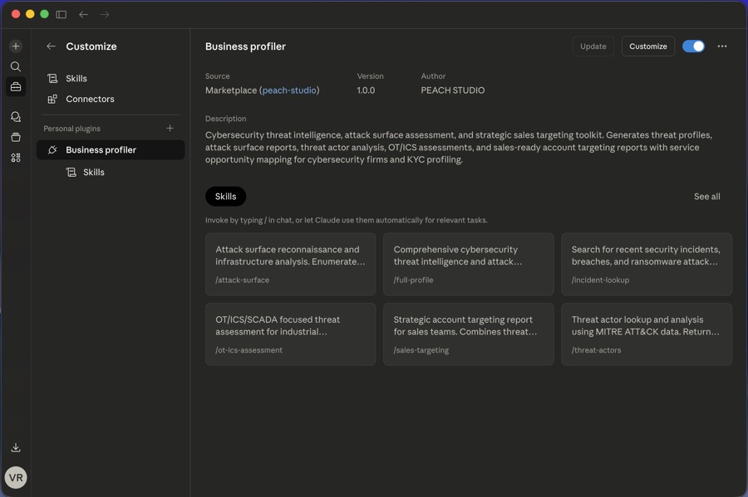
Task: Open the apps grid icon in the sidebar
Action: tap(15, 157)
